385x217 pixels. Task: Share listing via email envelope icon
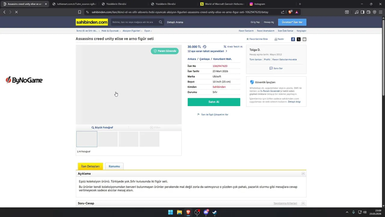[x=304, y=39]
